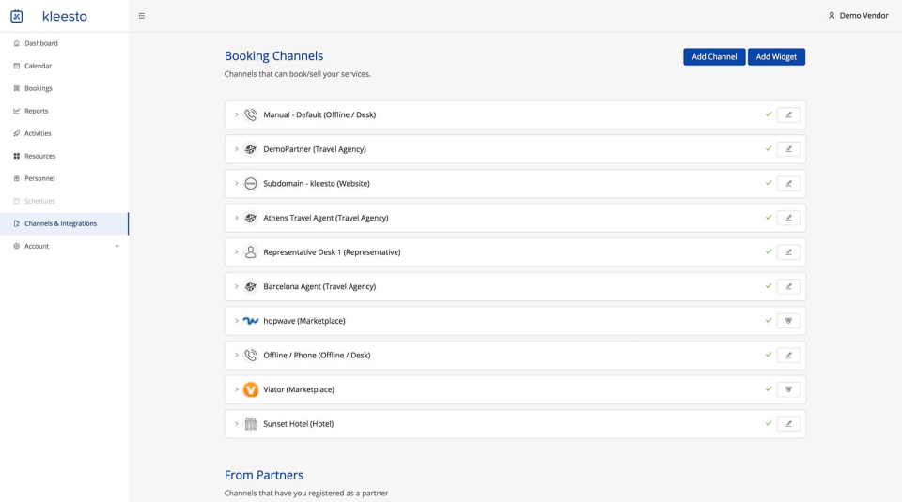902x502 pixels.
Task: Click 'Viator (Marketplace)' channel name
Action: point(299,389)
